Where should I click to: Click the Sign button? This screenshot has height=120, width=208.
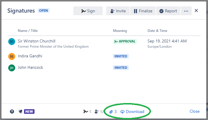88,11
